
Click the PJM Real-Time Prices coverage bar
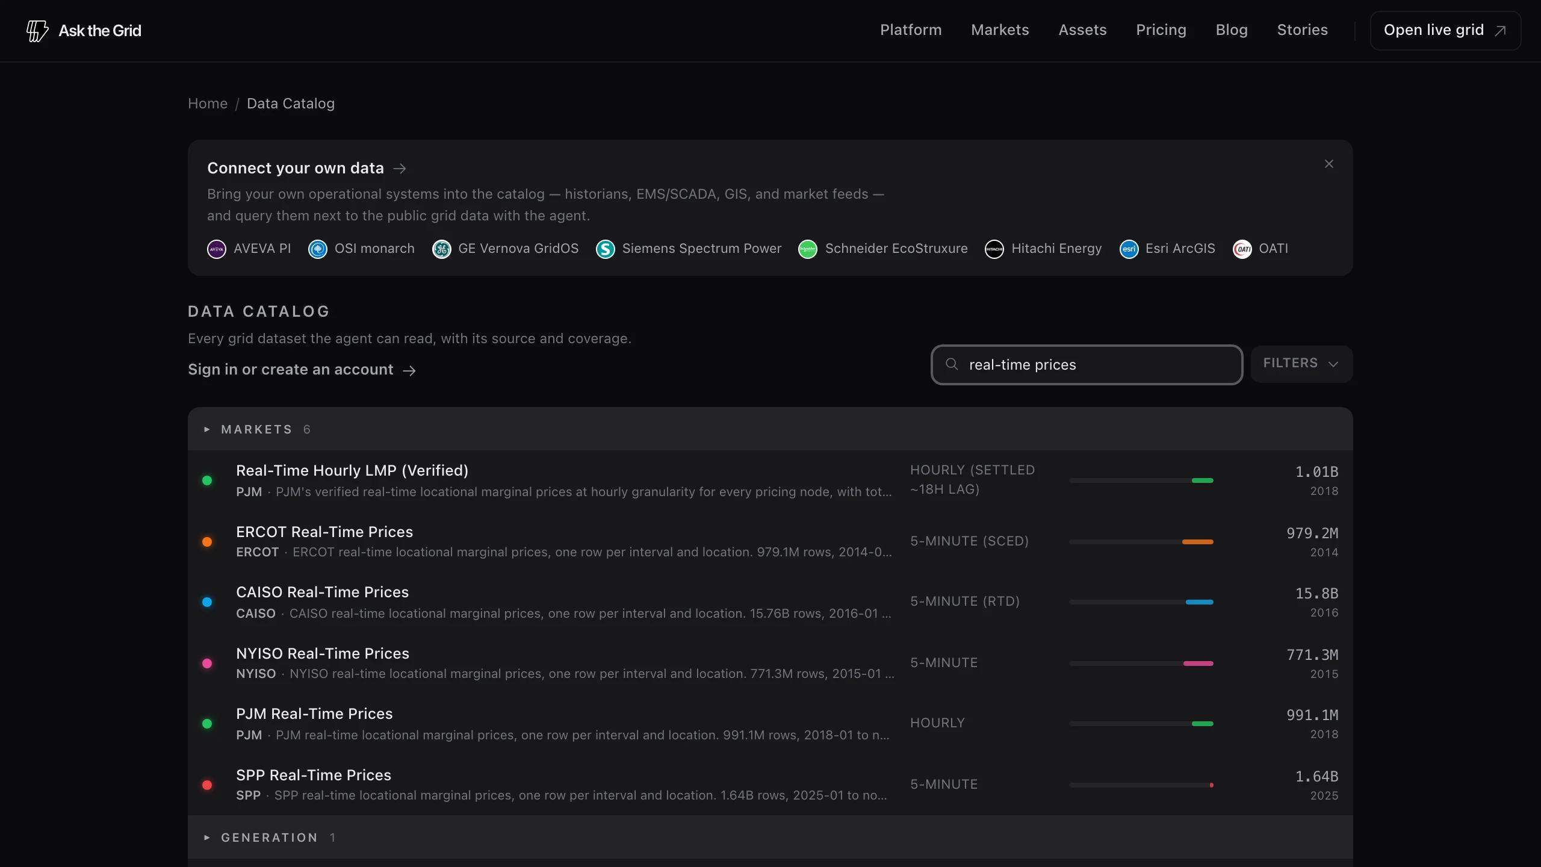tap(1141, 724)
